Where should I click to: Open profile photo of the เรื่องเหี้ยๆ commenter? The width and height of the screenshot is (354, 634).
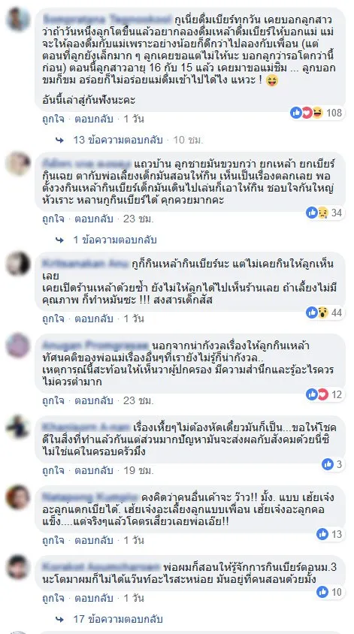click(18, 427)
